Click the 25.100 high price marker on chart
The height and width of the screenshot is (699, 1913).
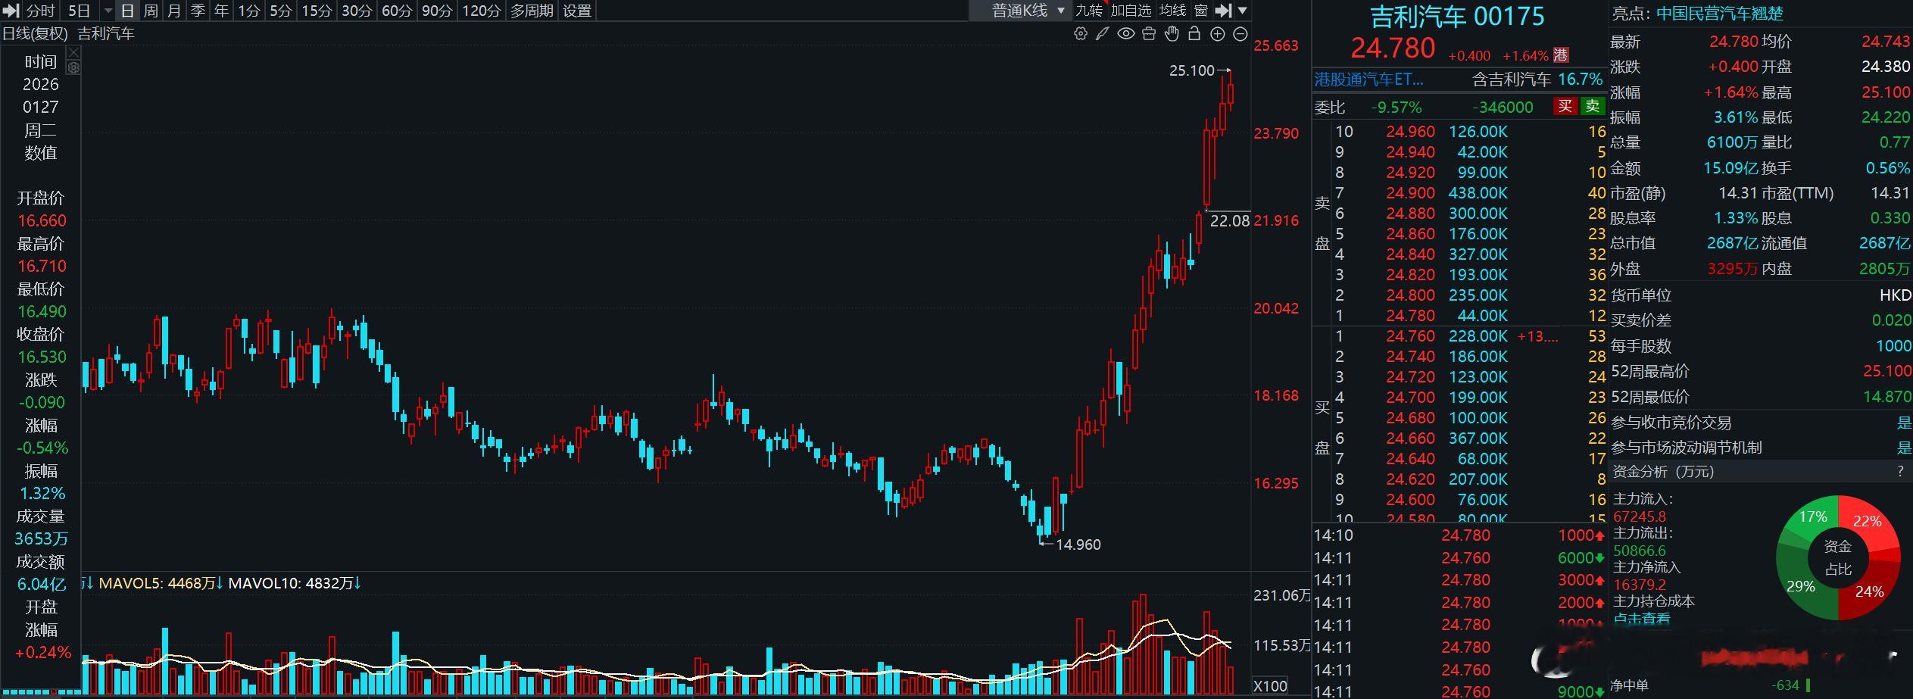coord(1191,70)
